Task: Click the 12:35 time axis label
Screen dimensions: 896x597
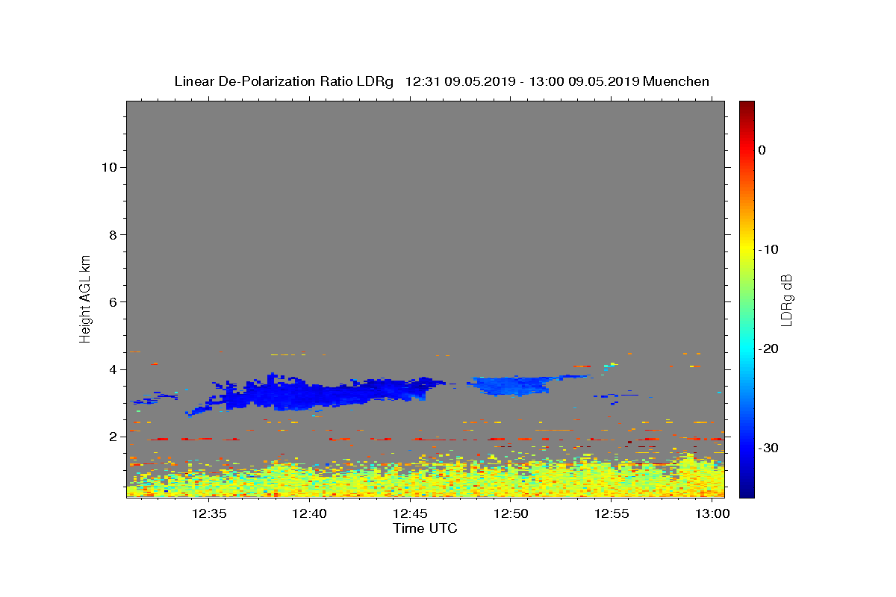Action: [208, 513]
